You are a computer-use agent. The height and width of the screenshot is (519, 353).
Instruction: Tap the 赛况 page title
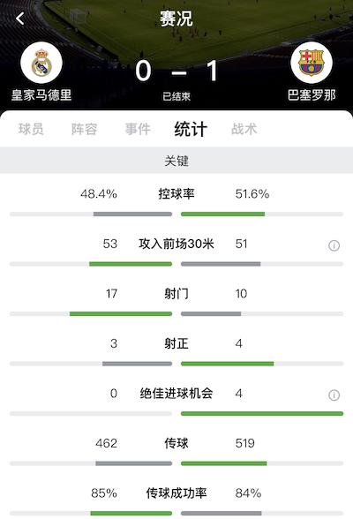pyautogui.click(x=176, y=19)
